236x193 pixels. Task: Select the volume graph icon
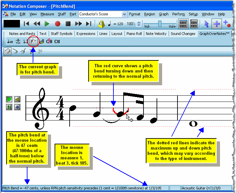tap(18, 41)
